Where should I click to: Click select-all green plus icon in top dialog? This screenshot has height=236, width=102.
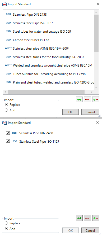pos(79,99)
